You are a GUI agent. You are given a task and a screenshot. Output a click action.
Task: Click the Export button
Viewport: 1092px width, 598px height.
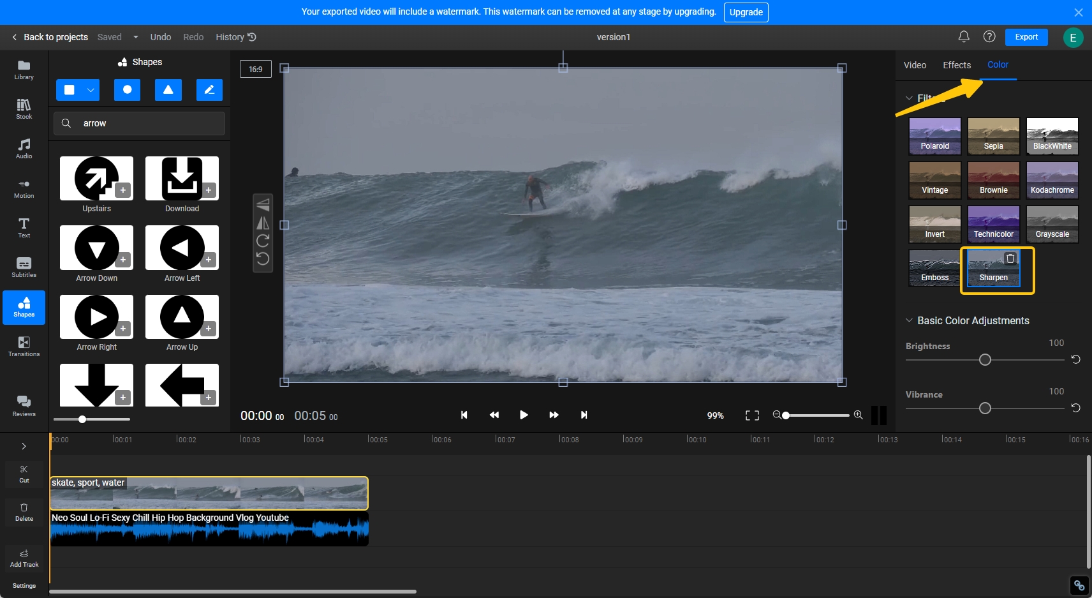pos(1026,37)
